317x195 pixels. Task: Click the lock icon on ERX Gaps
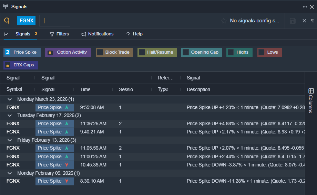click(x=7, y=65)
